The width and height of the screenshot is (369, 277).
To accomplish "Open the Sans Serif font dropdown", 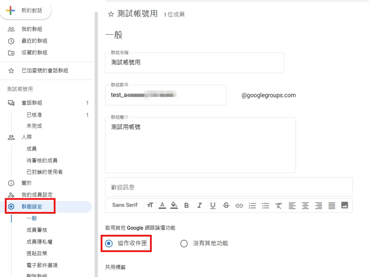I will tap(125, 205).
